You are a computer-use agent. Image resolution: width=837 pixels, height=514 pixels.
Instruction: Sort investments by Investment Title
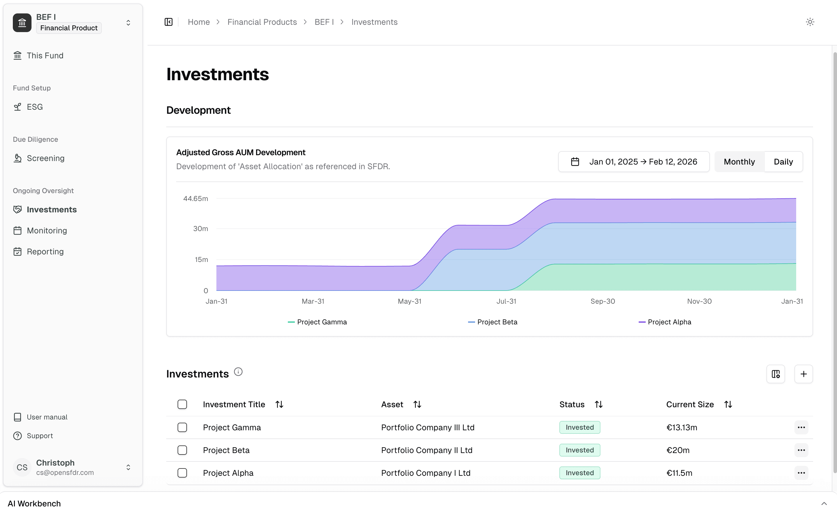279,404
